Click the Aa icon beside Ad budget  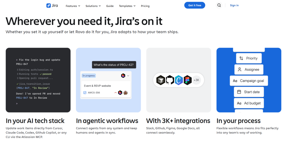239,103
